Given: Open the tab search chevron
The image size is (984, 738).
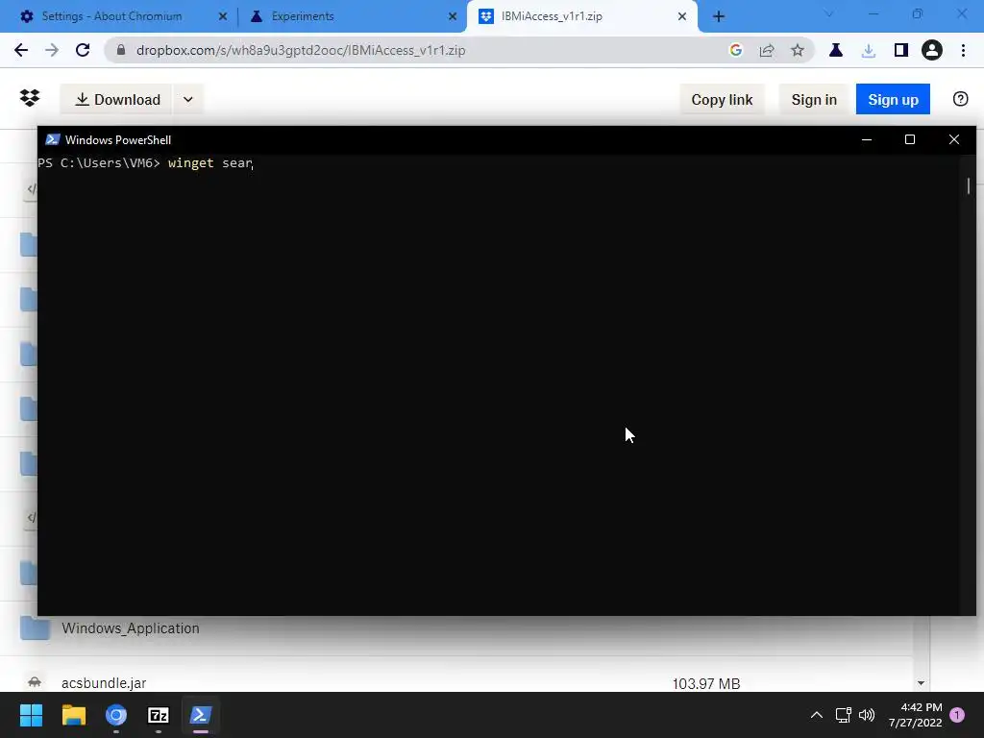Looking at the screenshot, I should [828, 13].
